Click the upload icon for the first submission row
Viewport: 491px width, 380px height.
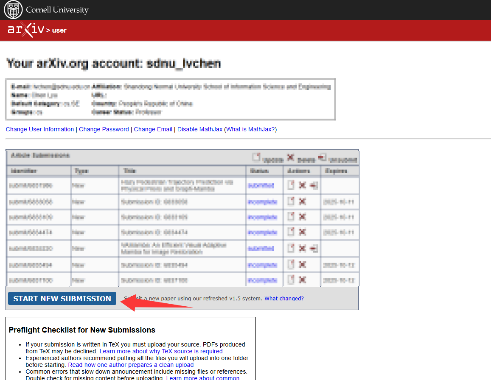tap(291, 186)
